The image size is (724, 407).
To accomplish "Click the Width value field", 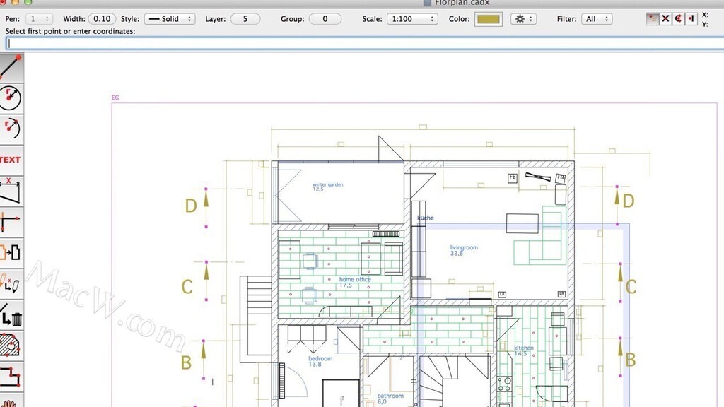I will click(102, 19).
